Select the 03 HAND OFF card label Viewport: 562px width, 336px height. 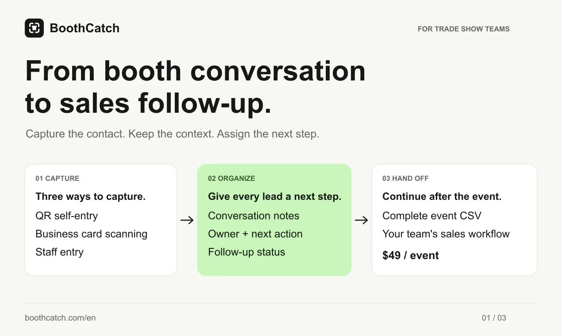(x=405, y=179)
